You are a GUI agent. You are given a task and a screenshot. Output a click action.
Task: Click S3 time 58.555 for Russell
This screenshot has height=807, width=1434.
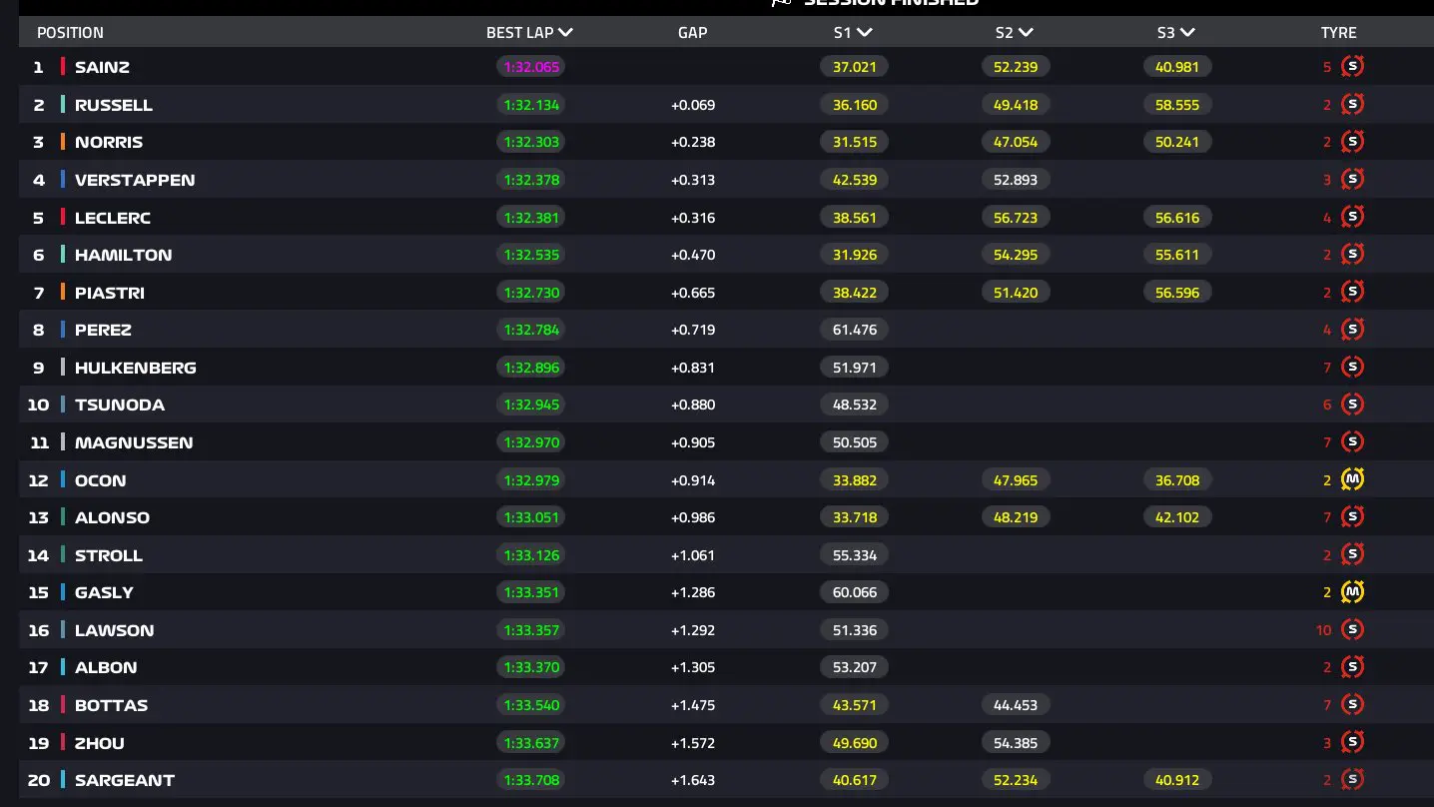coord(1177,105)
